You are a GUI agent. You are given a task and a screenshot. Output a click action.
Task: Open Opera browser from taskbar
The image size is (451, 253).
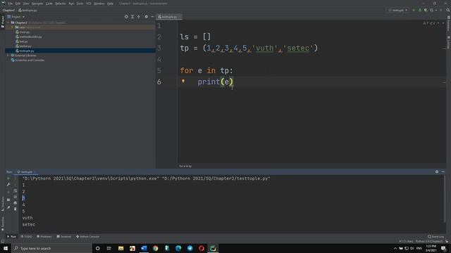tap(202, 248)
